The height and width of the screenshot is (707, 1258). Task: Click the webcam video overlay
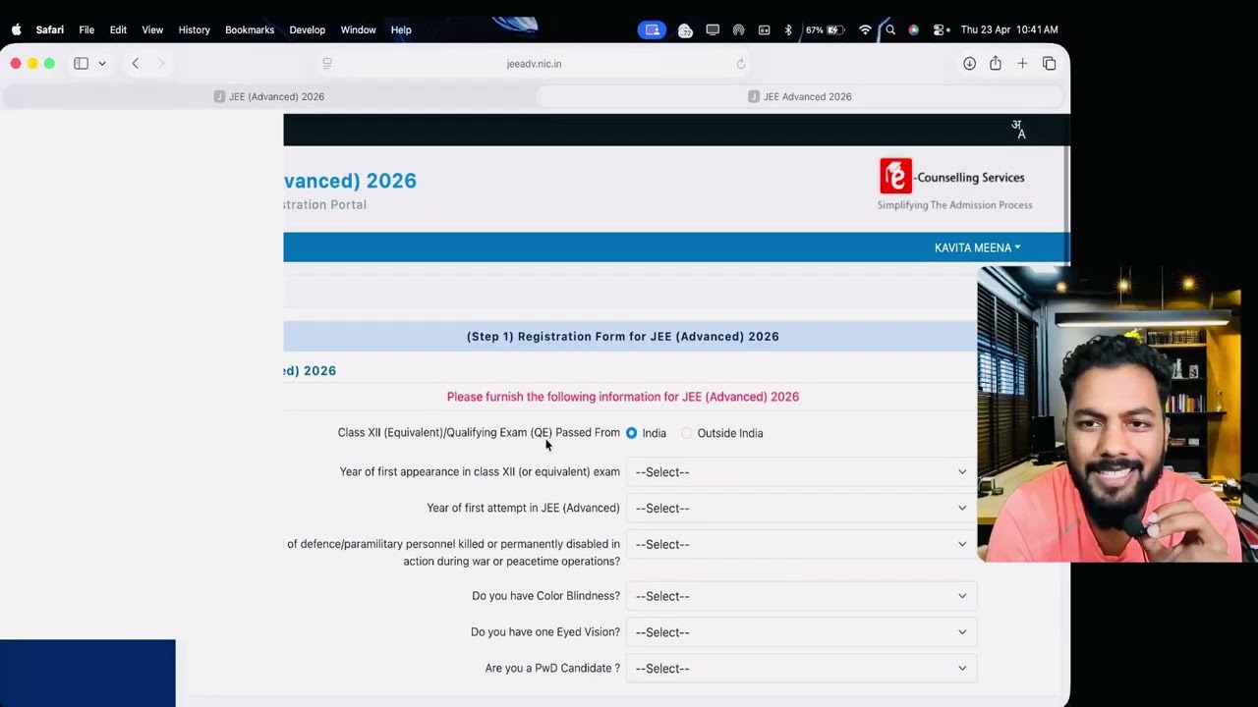coord(1109,413)
